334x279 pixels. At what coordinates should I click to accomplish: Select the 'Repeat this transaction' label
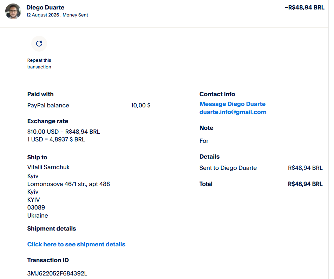point(39,64)
